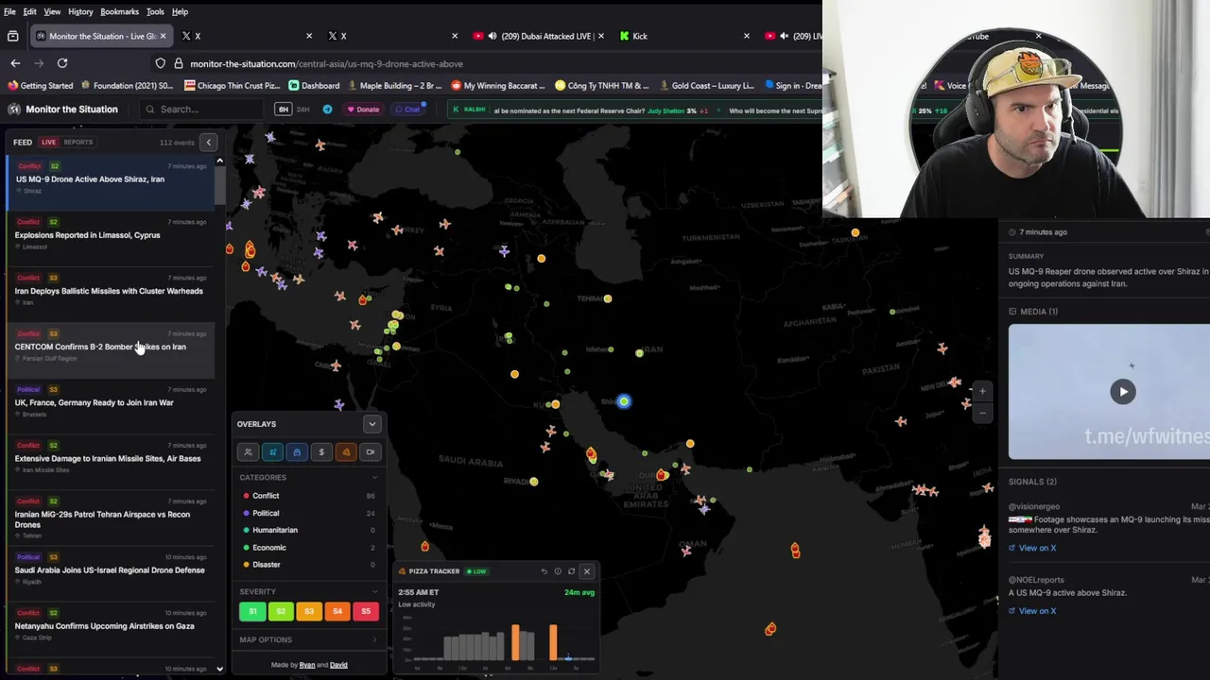
Task: Toggle the aircraft overlay icon
Action: pyautogui.click(x=272, y=452)
